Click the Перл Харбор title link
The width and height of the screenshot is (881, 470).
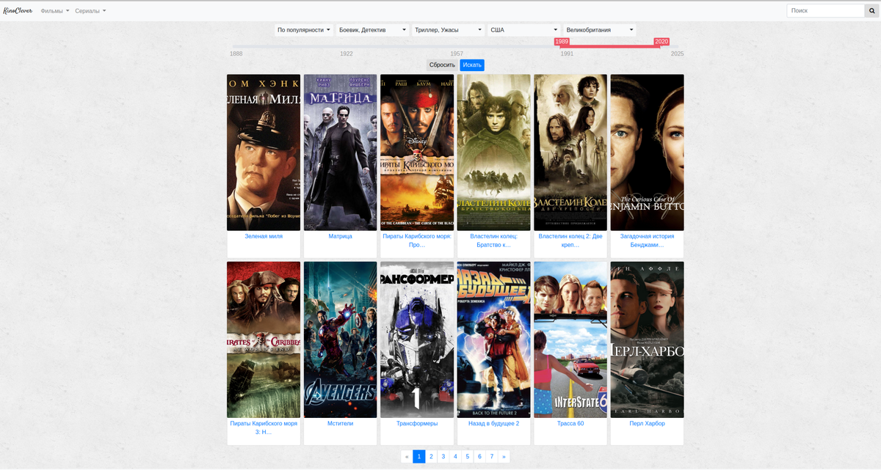click(647, 423)
